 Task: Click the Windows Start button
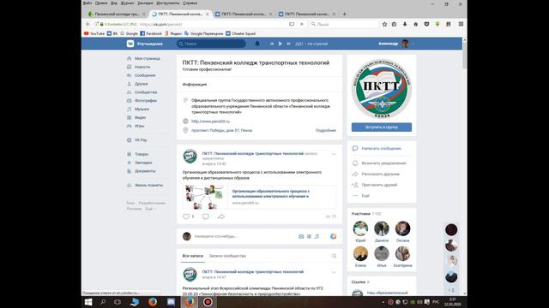88,302
